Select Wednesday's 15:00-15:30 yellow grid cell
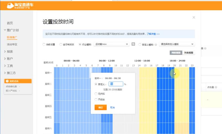Image resolution: width=222 pixels, height=134 pixels. pos(144,95)
